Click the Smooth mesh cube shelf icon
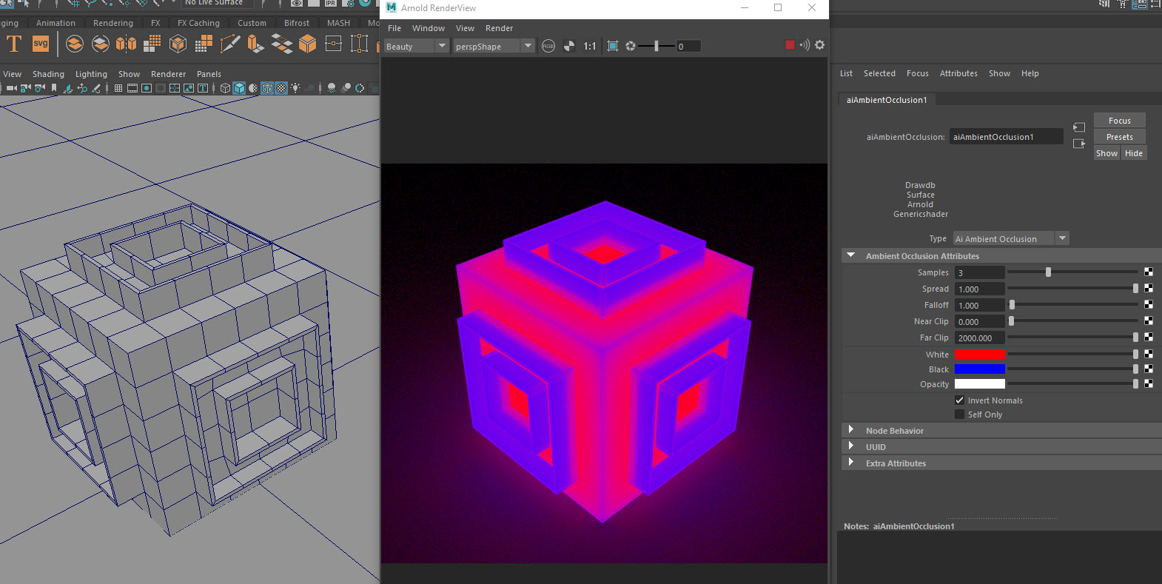This screenshot has width=1162, height=584. tap(178, 44)
